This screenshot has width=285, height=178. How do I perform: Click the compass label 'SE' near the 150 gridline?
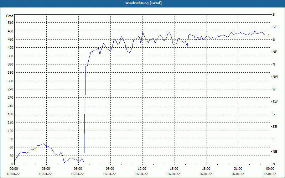click(x=275, y=127)
